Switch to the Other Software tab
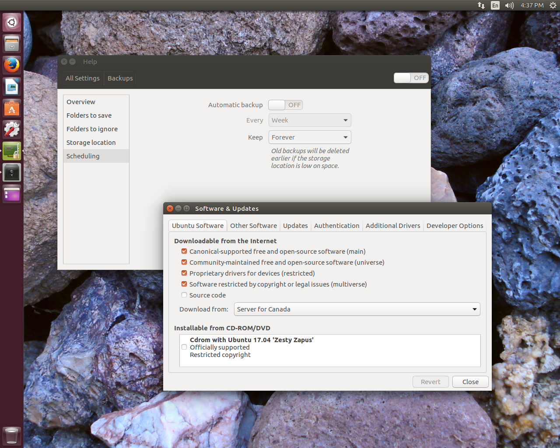Screen dimensions: 560x448 [253, 226]
